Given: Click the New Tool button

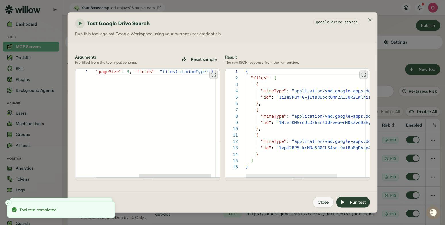Looking at the screenshot, I should 423,69.
